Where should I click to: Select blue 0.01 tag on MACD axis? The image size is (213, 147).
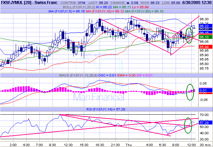[205, 90]
